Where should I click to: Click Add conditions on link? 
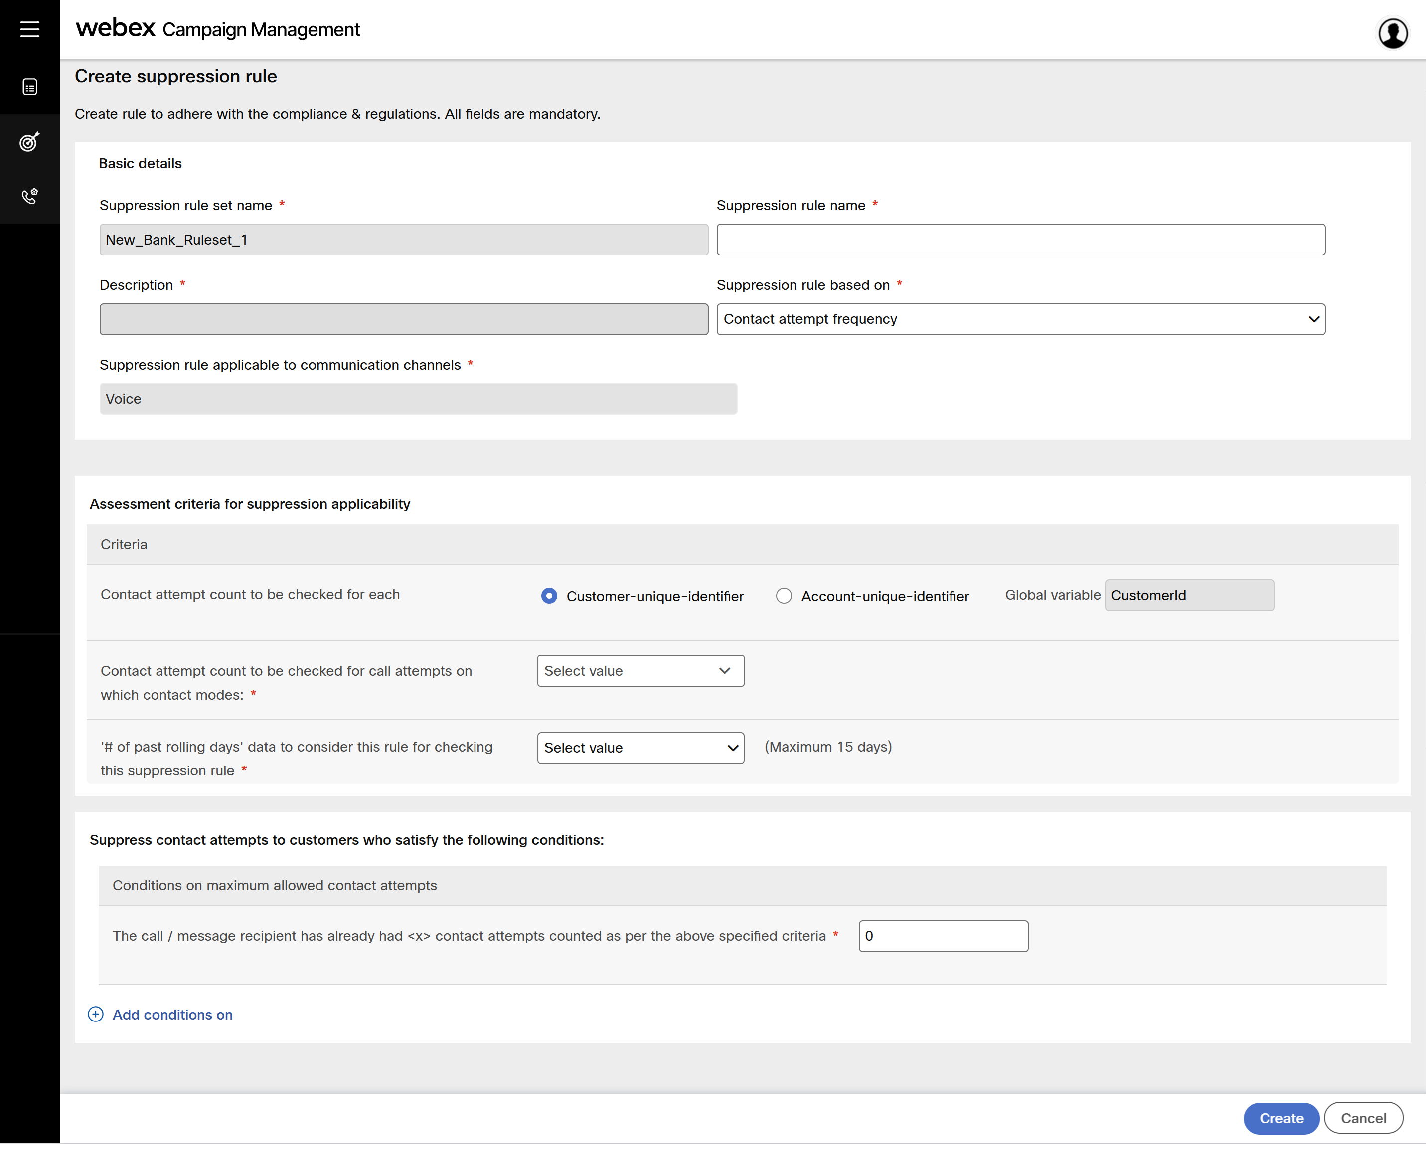[x=172, y=1015]
